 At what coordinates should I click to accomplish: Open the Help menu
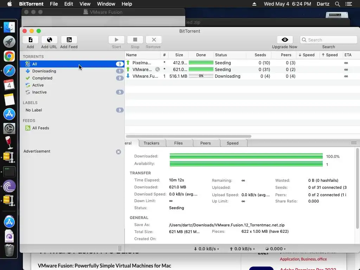[127, 4]
